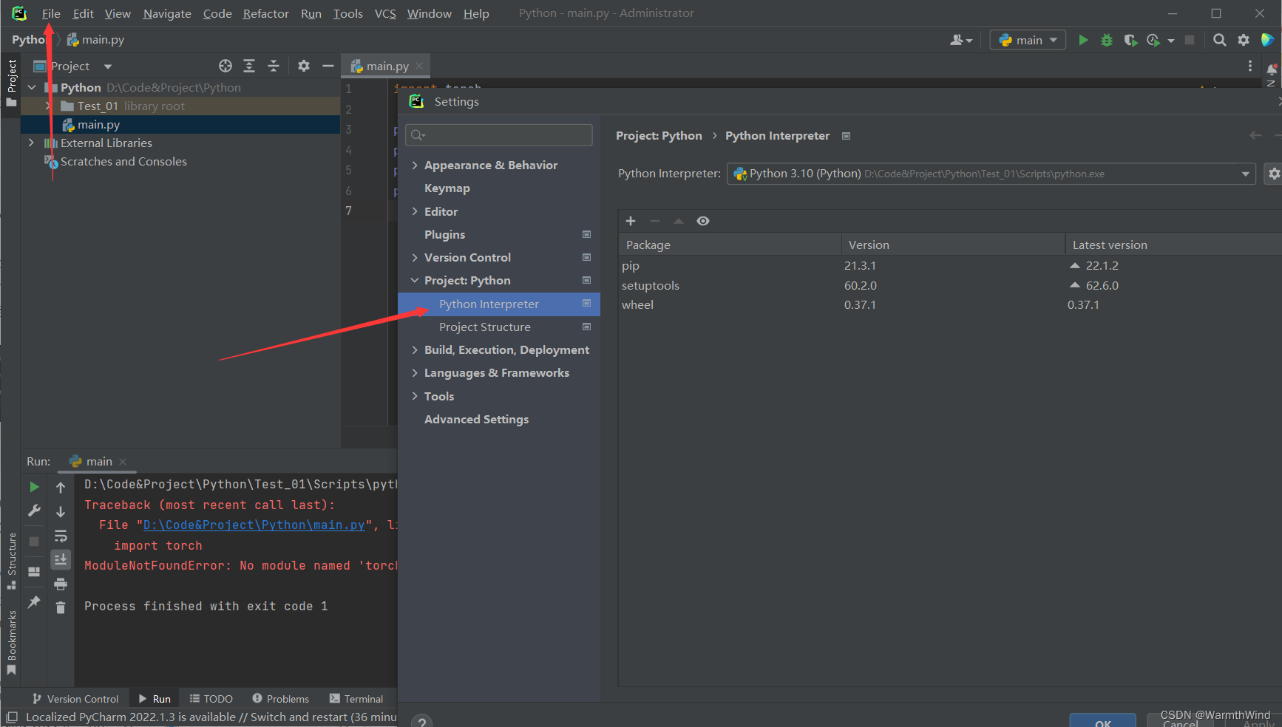Open Project panel options gear
Viewport: 1282px width, 727px height.
coord(304,66)
